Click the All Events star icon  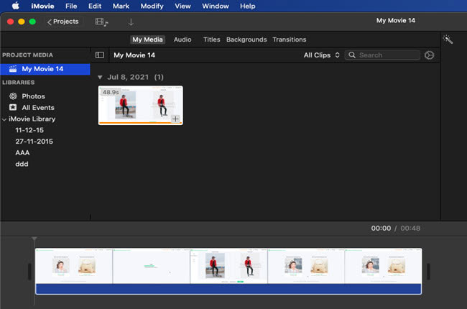[x=13, y=107]
